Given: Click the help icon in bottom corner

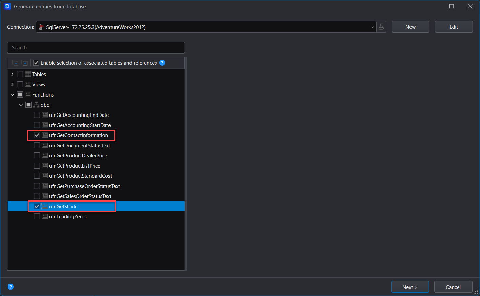Looking at the screenshot, I should pyautogui.click(x=11, y=287).
